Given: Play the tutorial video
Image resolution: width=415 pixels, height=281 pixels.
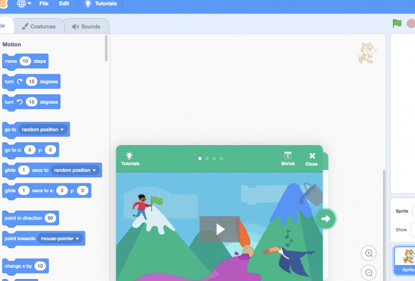Looking at the screenshot, I should click(220, 229).
